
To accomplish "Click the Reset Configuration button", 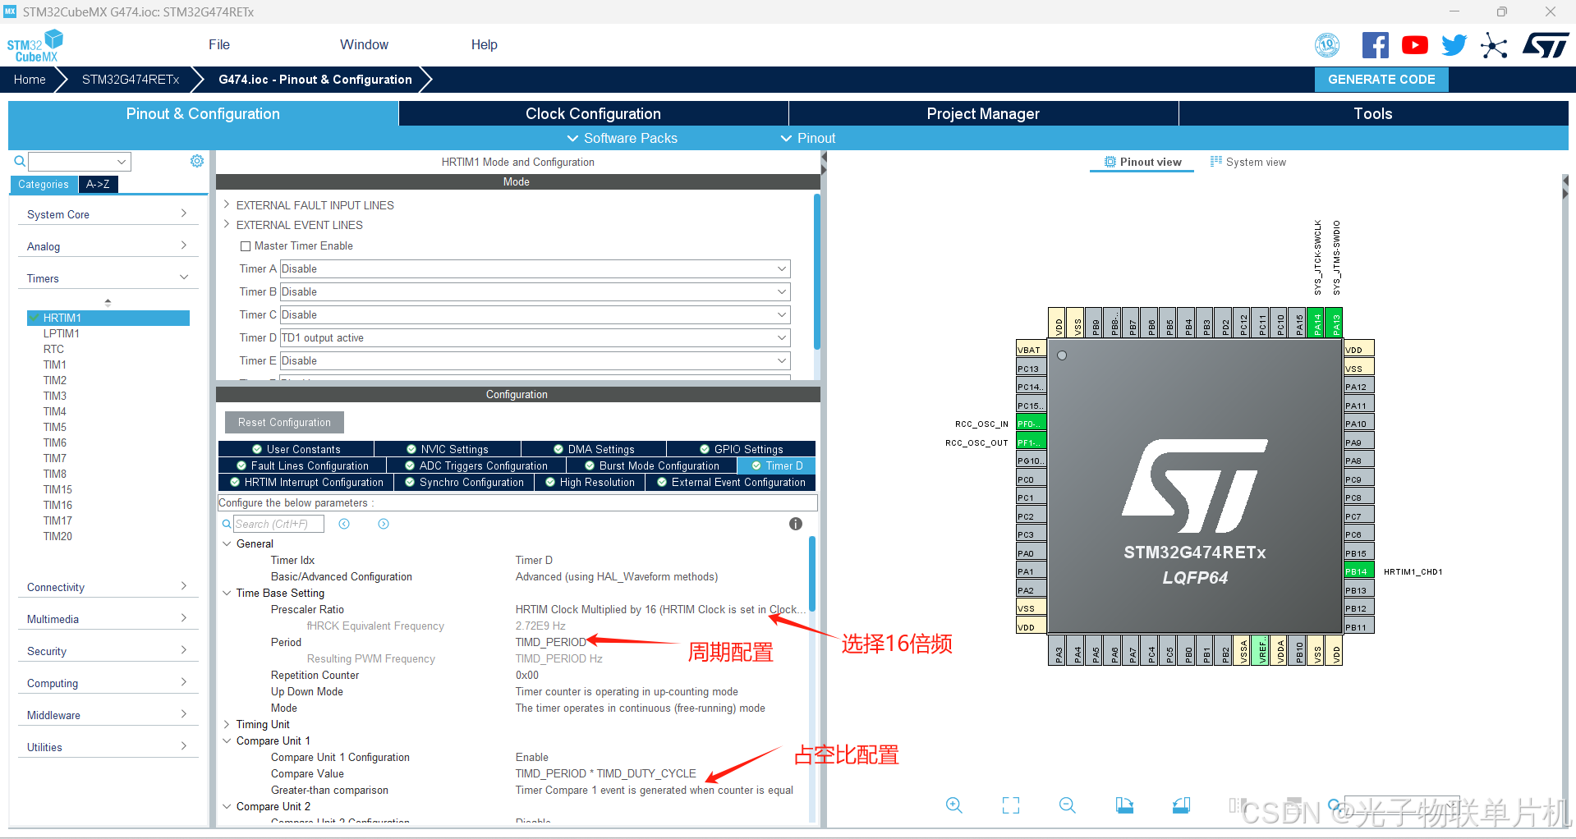I will click(x=284, y=422).
